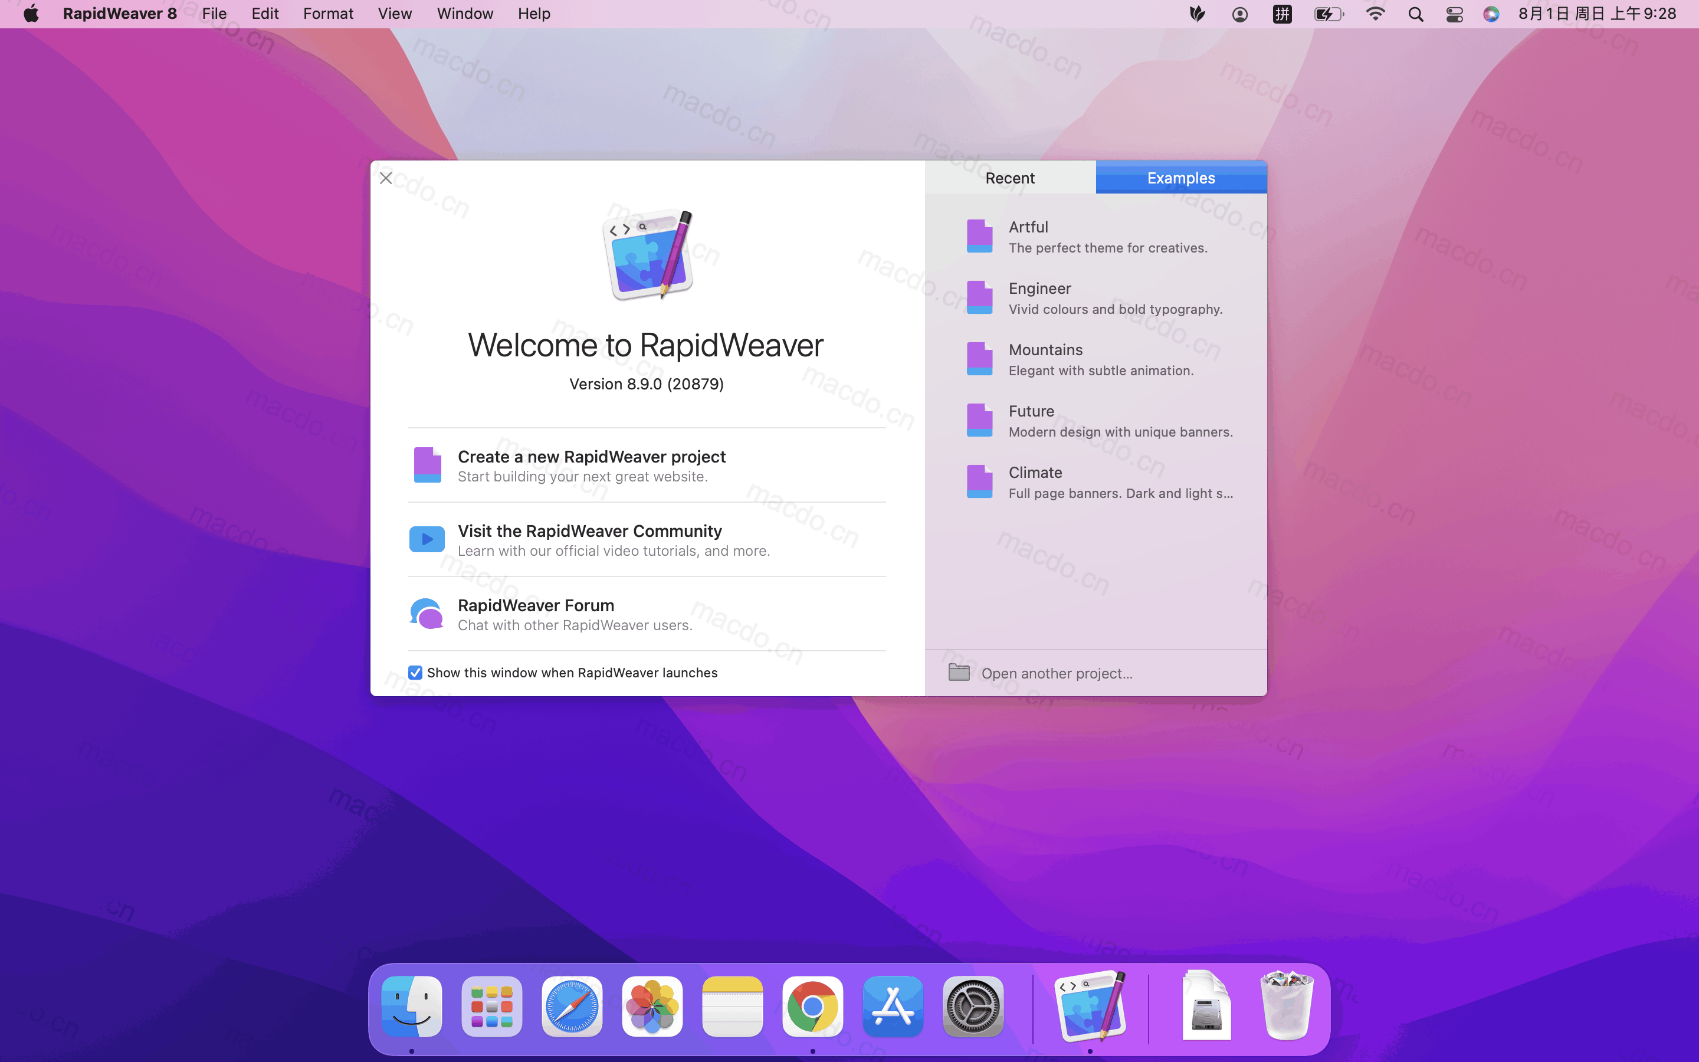1699x1062 pixels.
Task: Click the new project document icon
Action: pos(428,465)
